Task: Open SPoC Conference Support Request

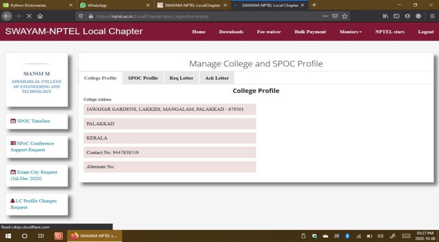Action: pyautogui.click(x=32, y=146)
